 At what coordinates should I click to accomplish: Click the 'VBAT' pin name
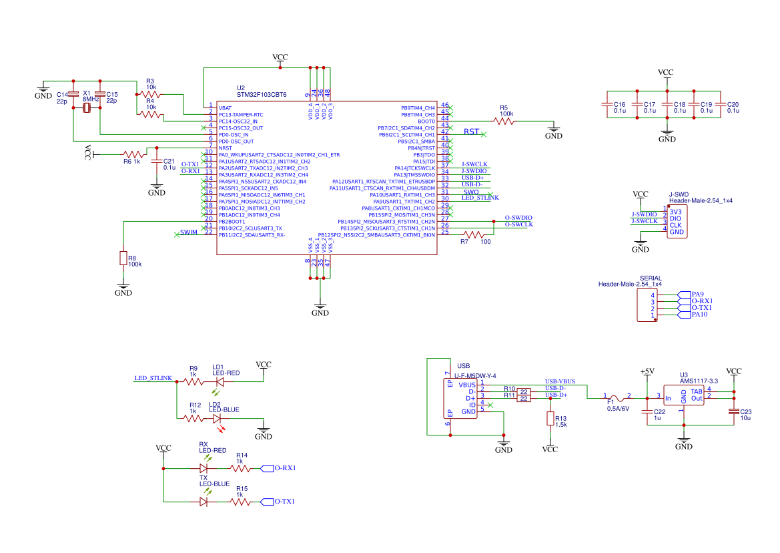(225, 108)
